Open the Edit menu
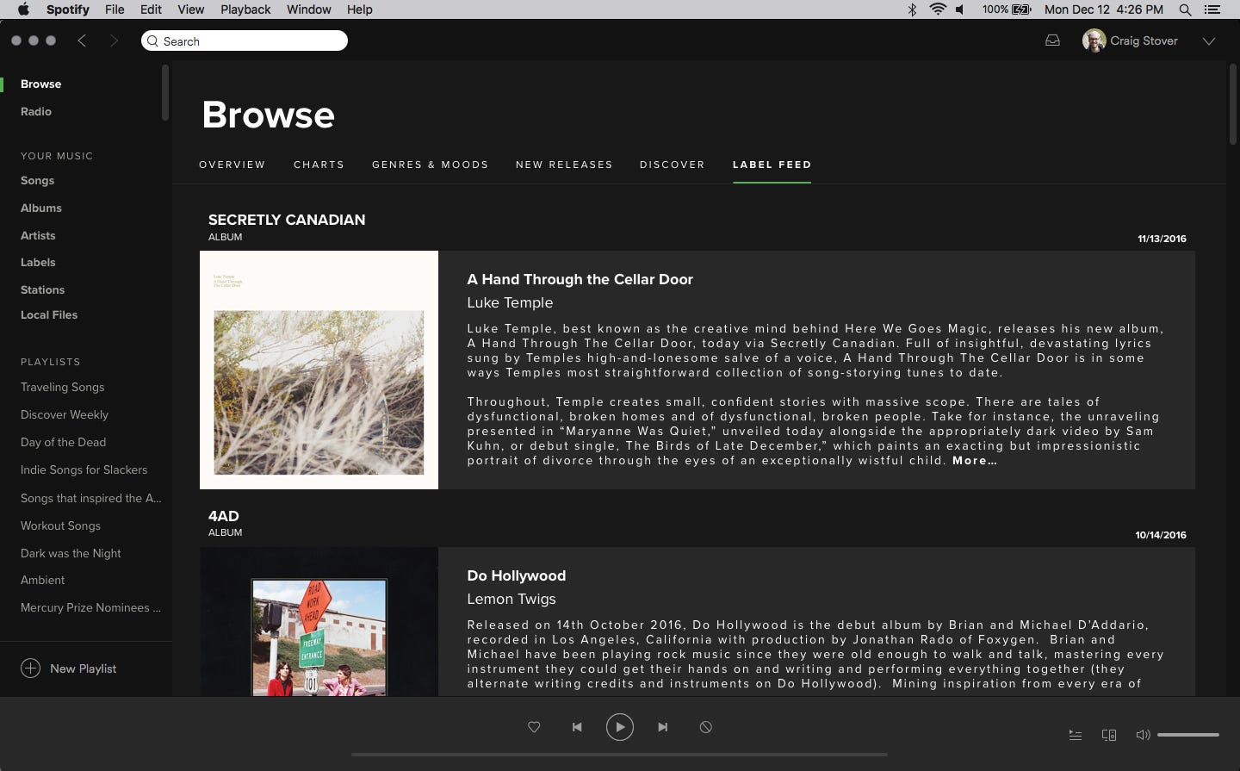Viewport: 1240px width, 771px height. pos(151,9)
